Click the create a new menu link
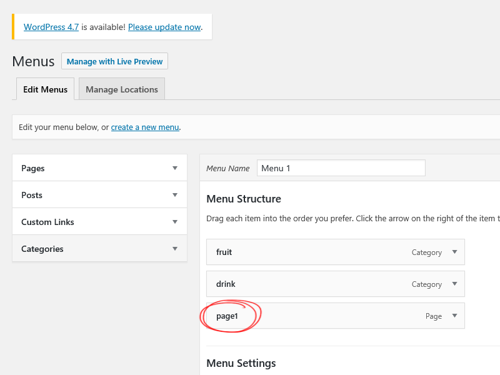500x375 pixels. tap(145, 127)
